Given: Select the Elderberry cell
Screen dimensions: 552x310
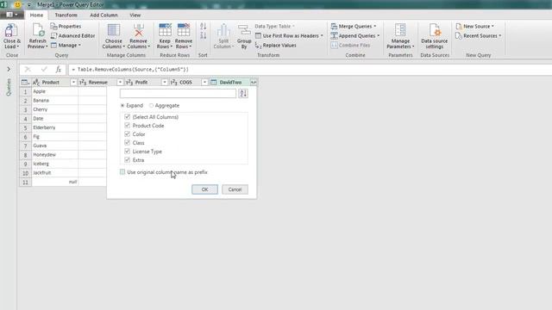Looking at the screenshot, I should pyautogui.click(x=54, y=127).
